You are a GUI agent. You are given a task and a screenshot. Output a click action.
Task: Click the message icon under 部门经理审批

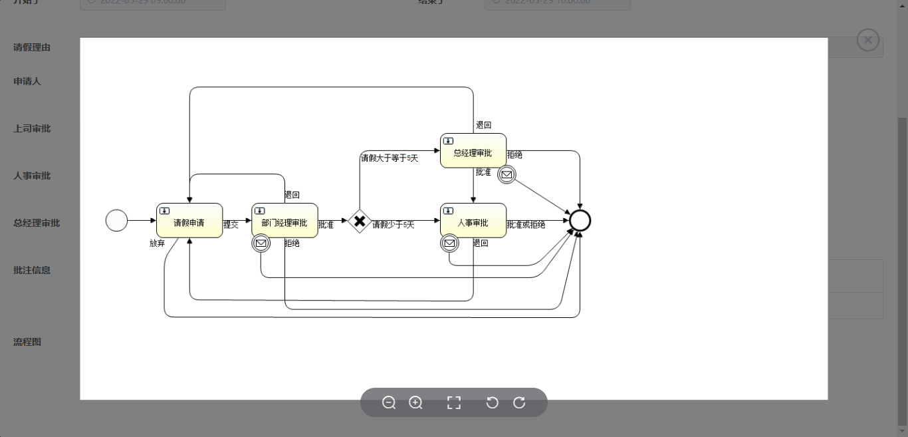261,243
